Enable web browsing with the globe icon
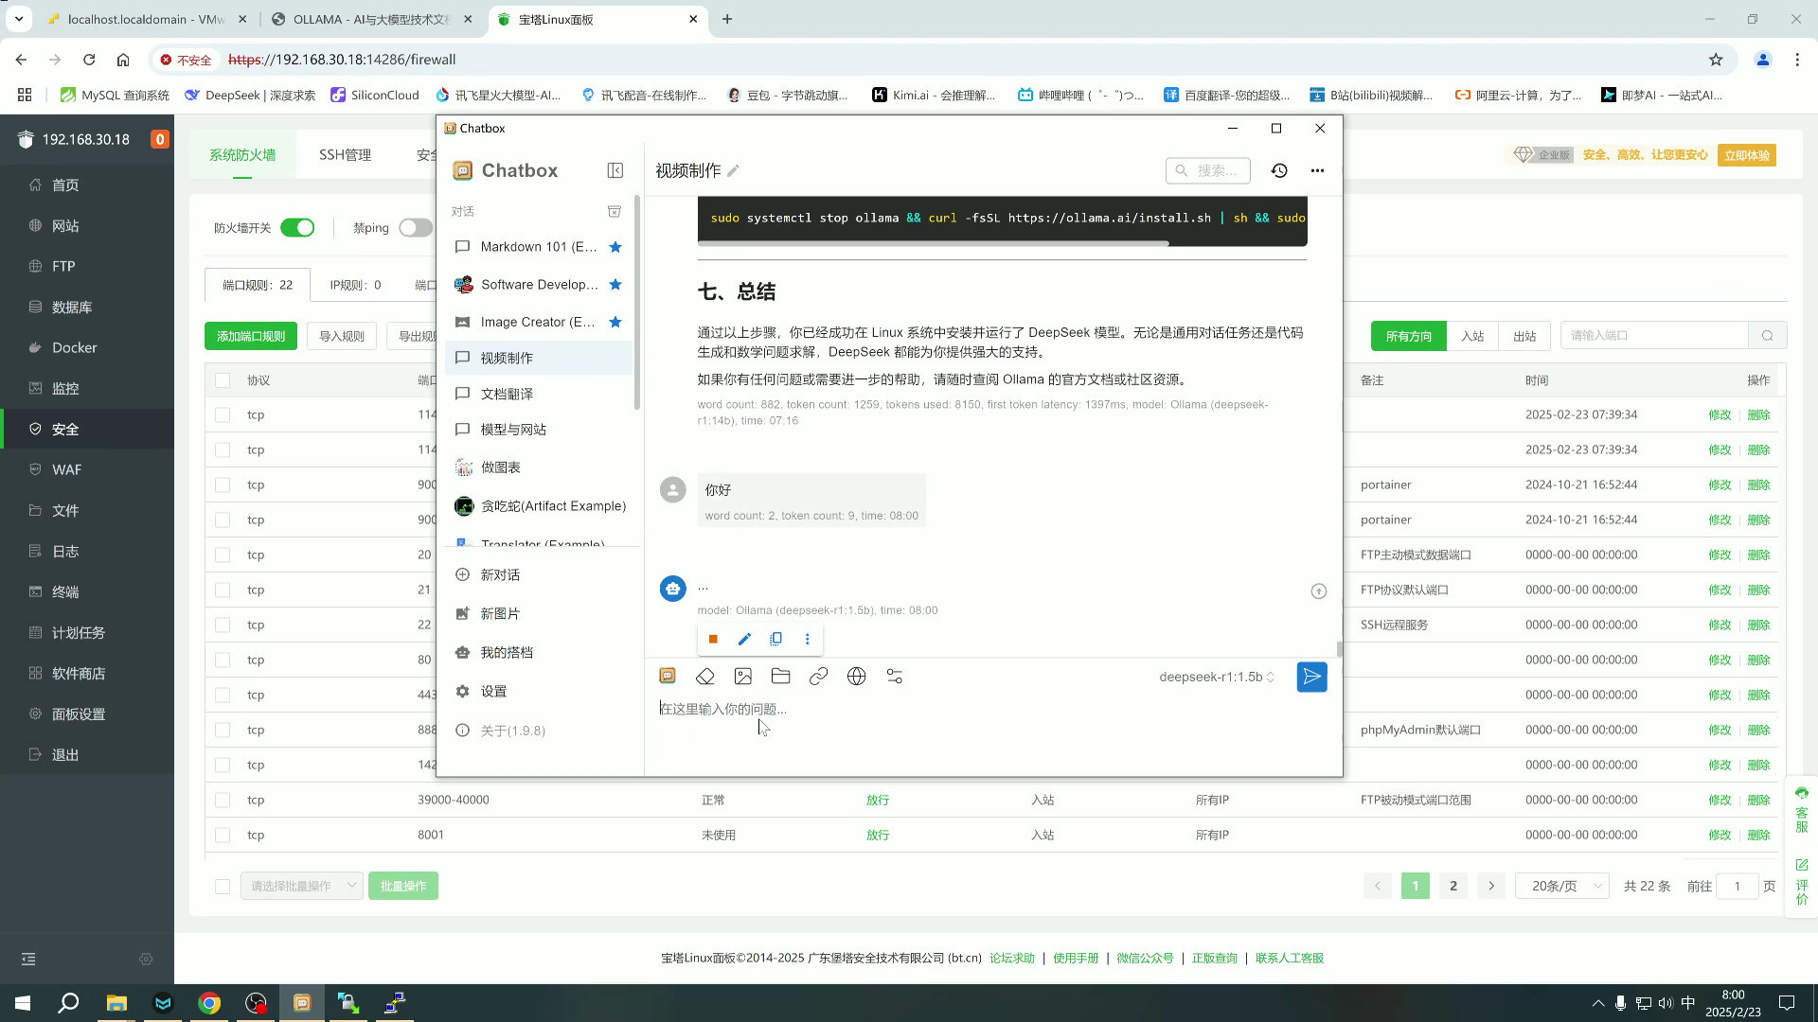This screenshot has height=1022, width=1818. click(x=856, y=676)
